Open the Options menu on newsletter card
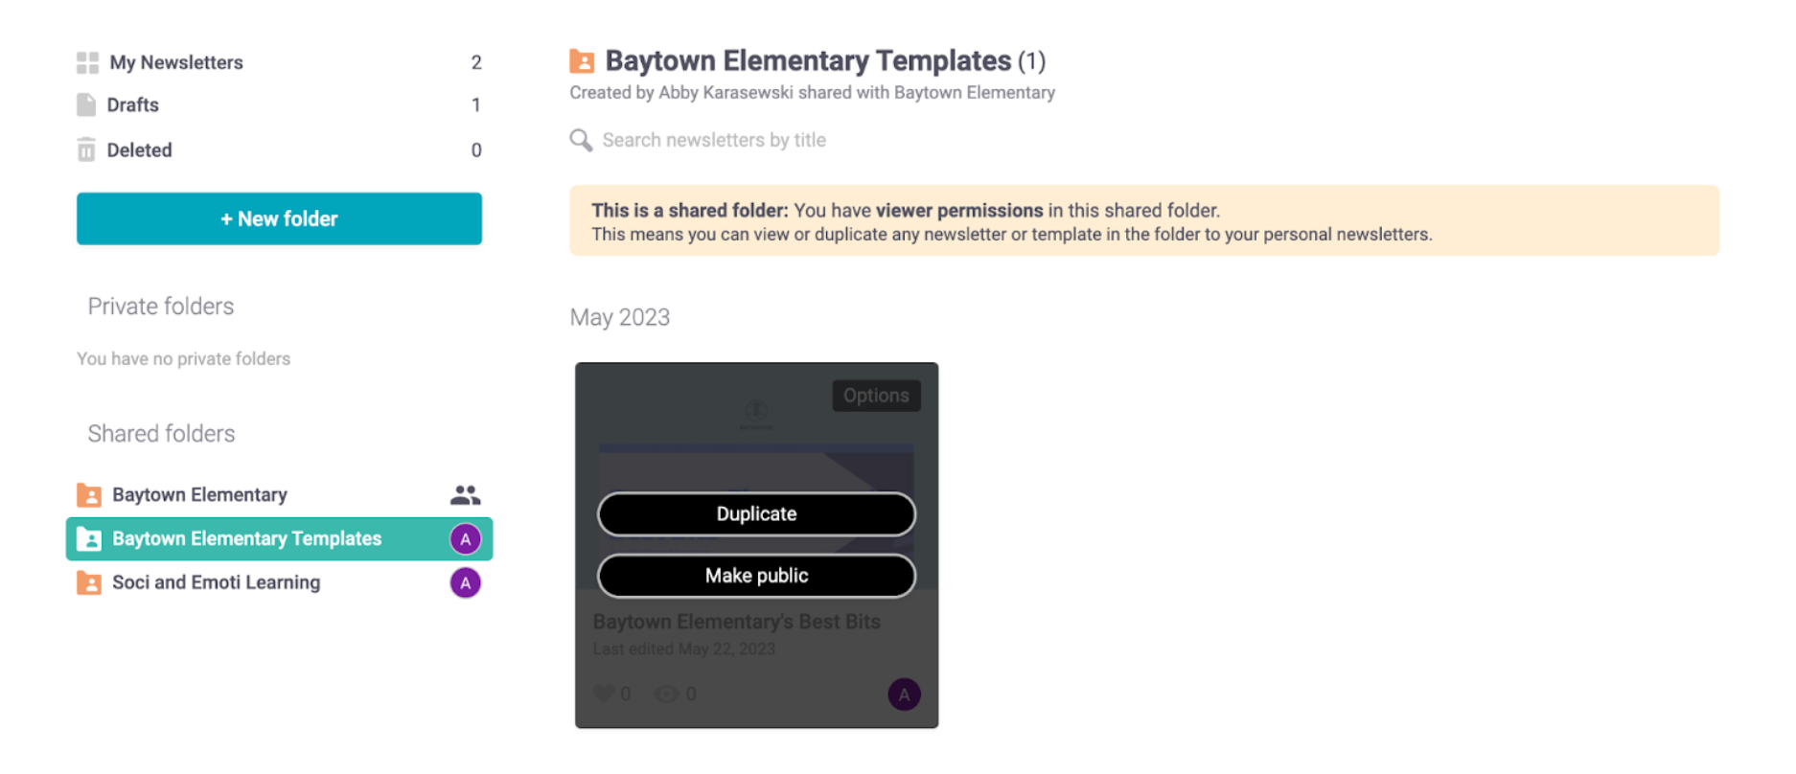The width and height of the screenshot is (1796, 774). (876, 396)
